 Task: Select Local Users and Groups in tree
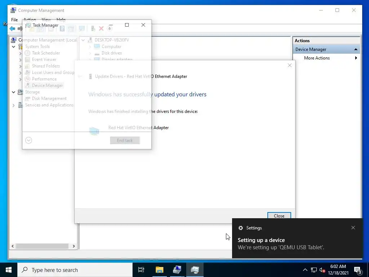click(53, 72)
